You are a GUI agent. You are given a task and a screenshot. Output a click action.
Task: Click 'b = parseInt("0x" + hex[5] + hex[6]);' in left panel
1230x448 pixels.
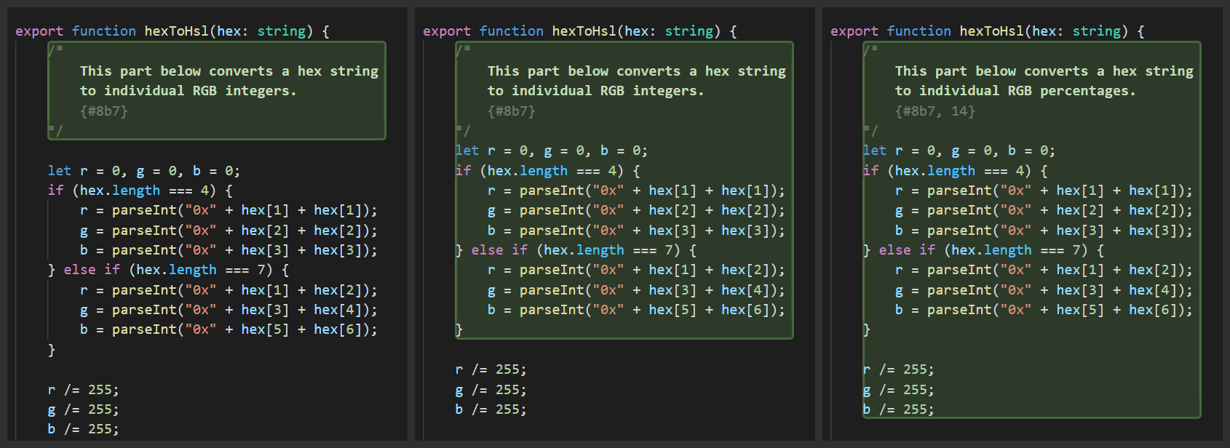click(x=229, y=329)
